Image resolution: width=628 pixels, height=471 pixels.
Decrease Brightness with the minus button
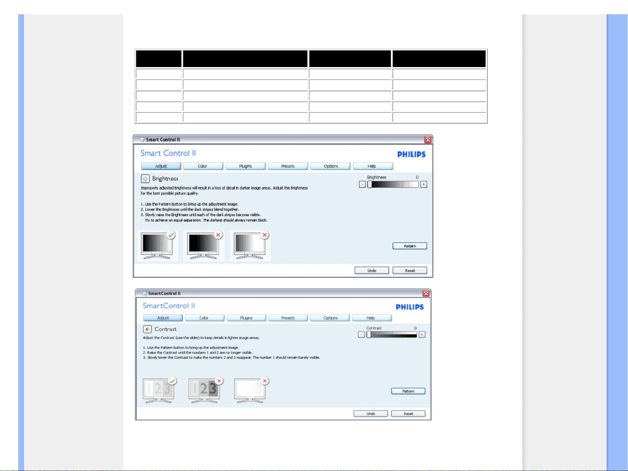(x=362, y=184)
